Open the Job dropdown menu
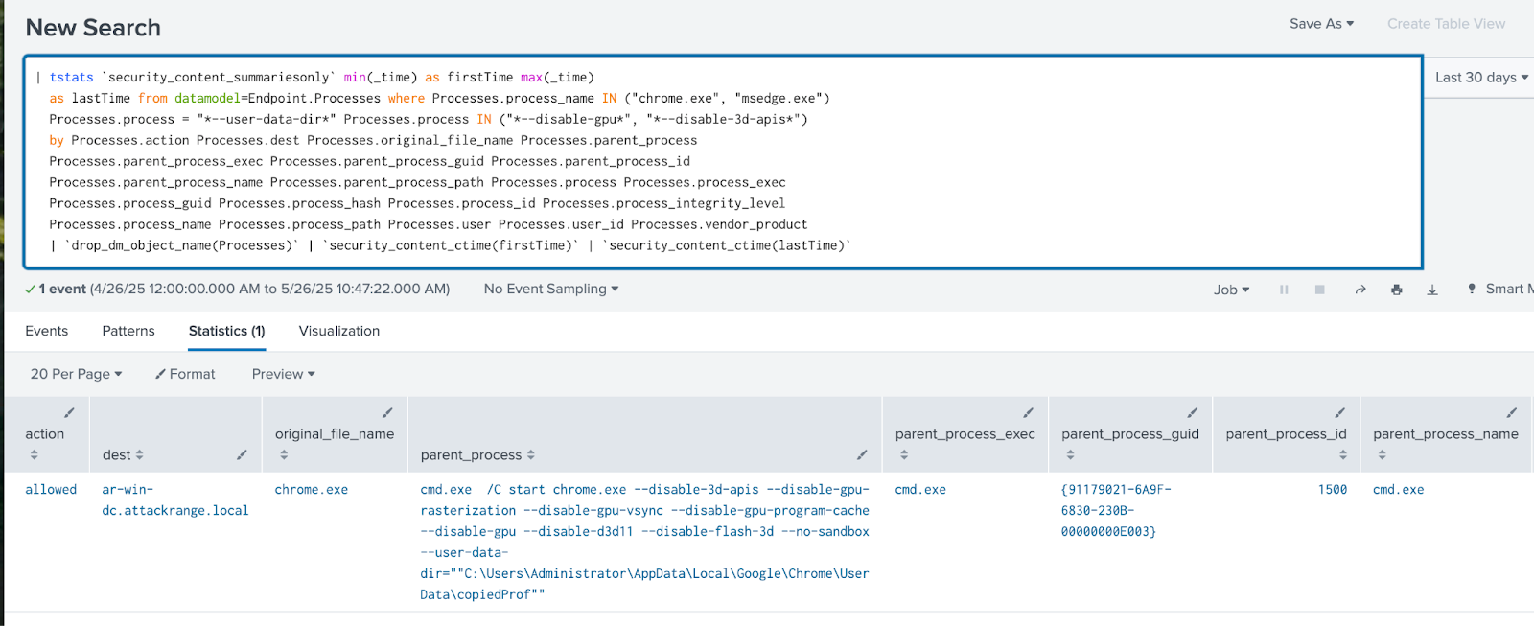1534x626 pixels. 1232,290
